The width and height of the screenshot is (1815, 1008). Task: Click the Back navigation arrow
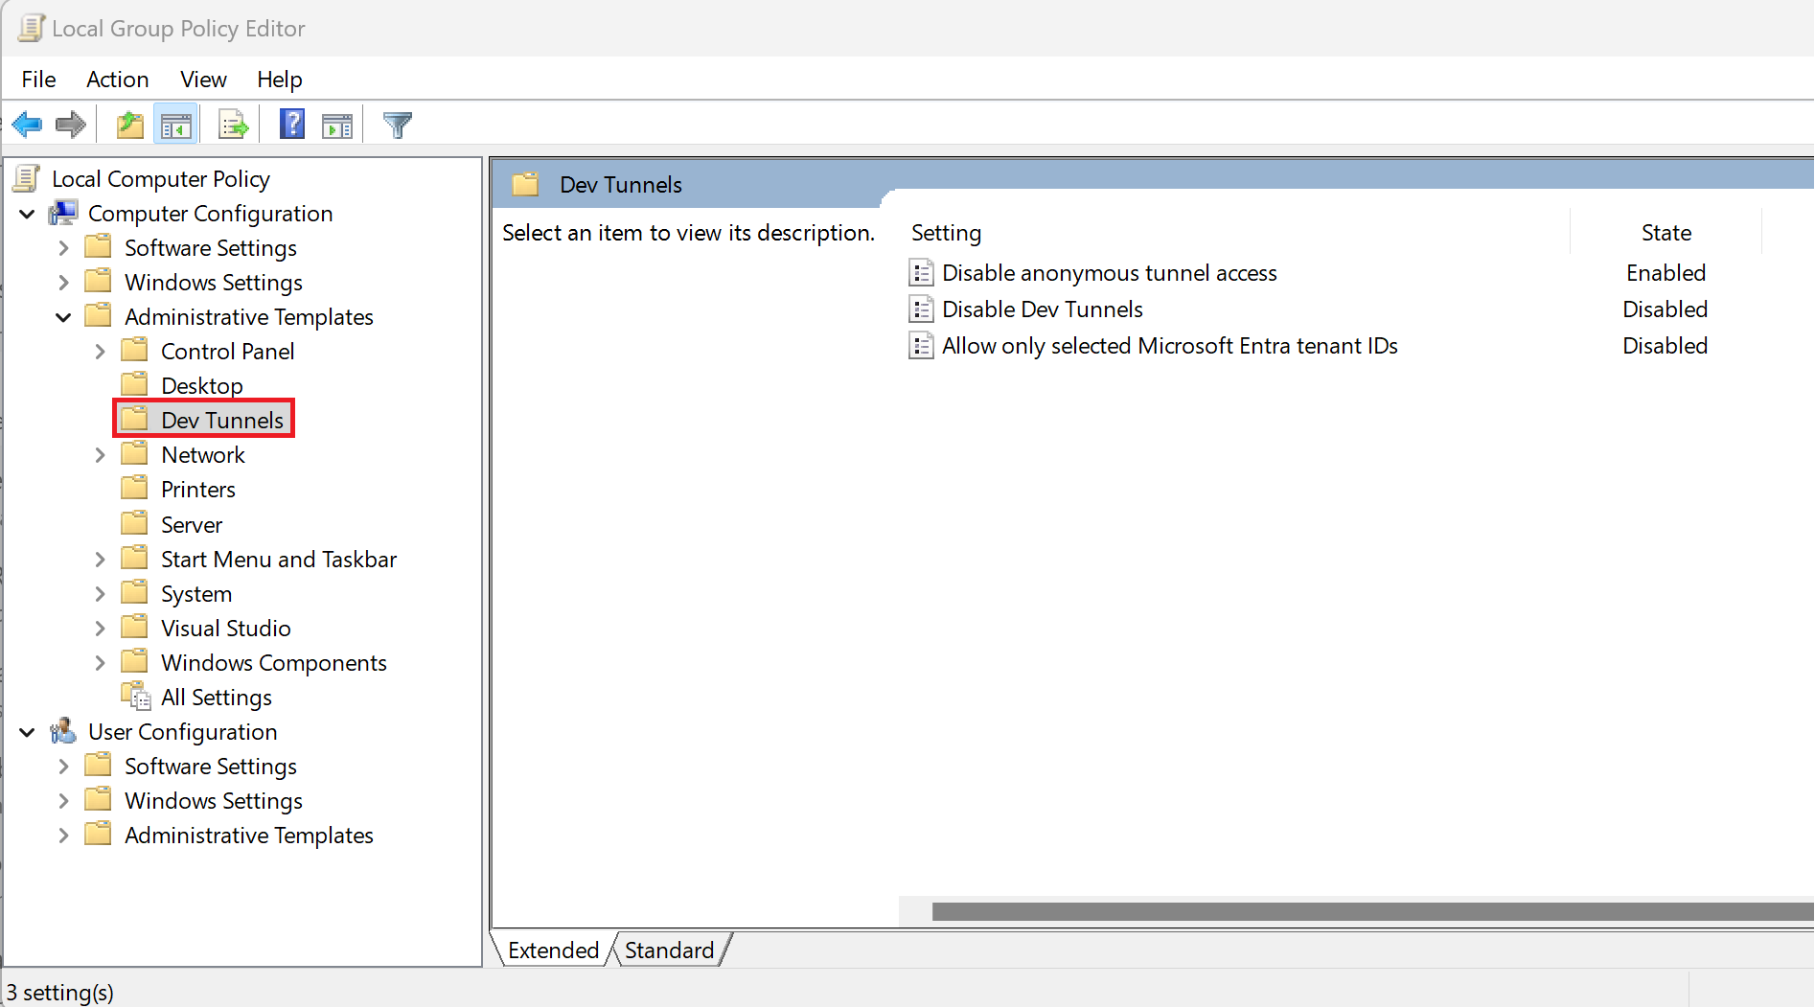point(27,124)
